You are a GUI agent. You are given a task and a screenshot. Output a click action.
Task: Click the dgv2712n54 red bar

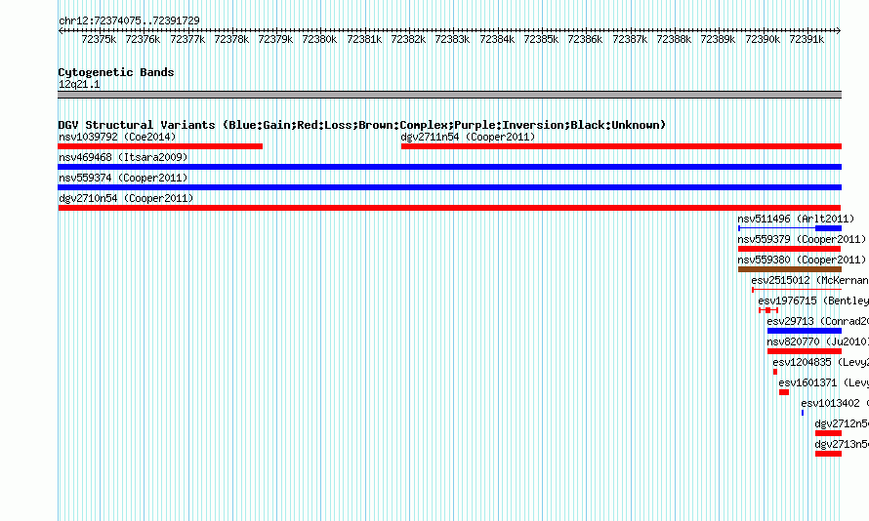829,433
